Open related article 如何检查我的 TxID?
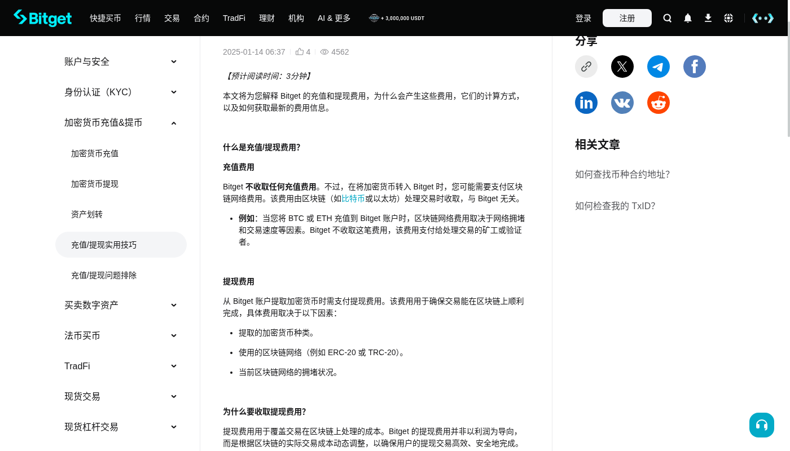 point(615,206)
